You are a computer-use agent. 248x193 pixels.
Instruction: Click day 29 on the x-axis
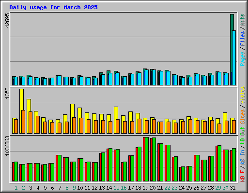[218, 188]
